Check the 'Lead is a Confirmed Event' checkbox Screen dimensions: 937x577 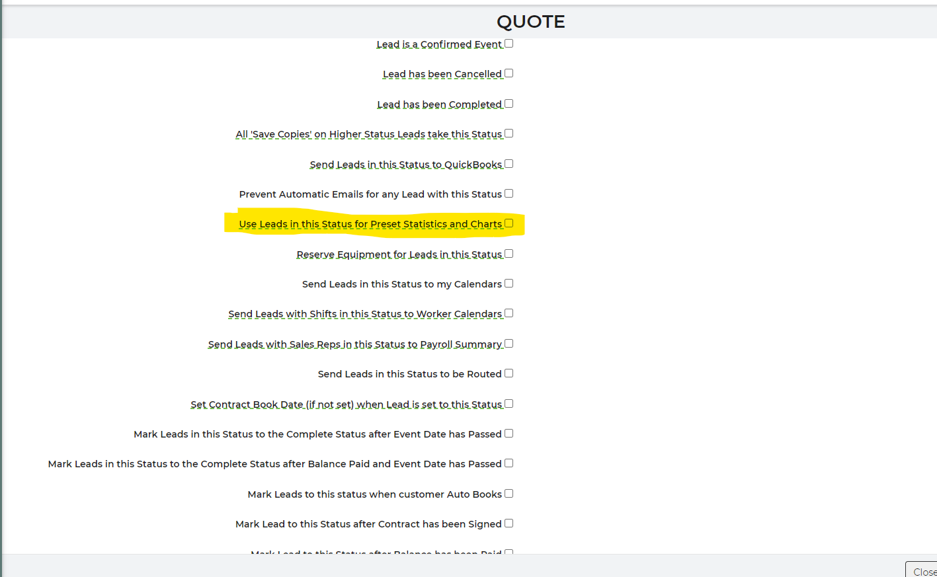[509, 44]
